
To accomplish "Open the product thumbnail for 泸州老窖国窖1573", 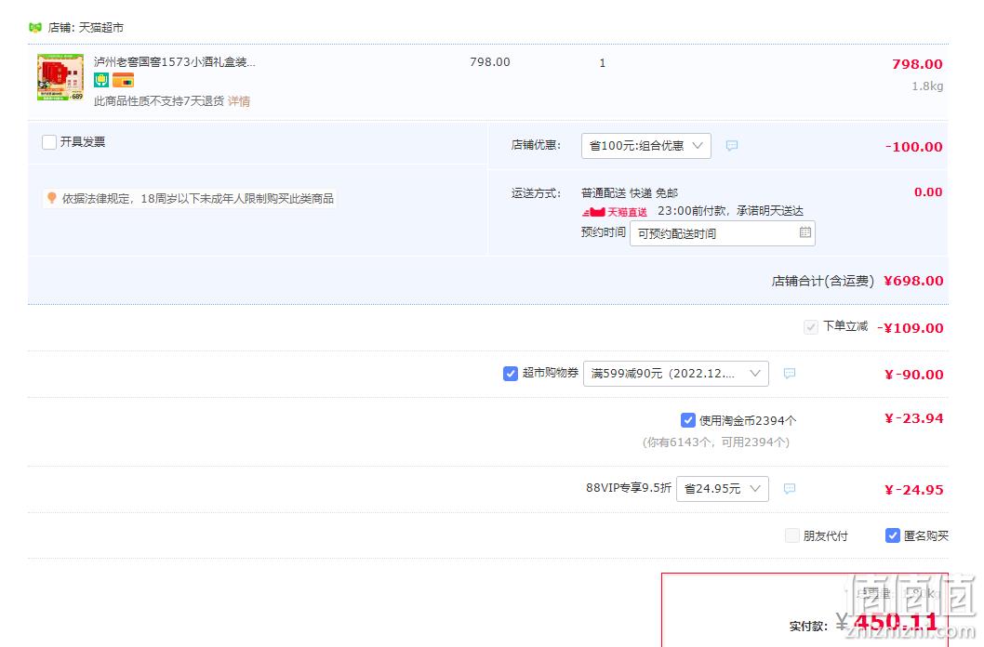I will point(60,77).
